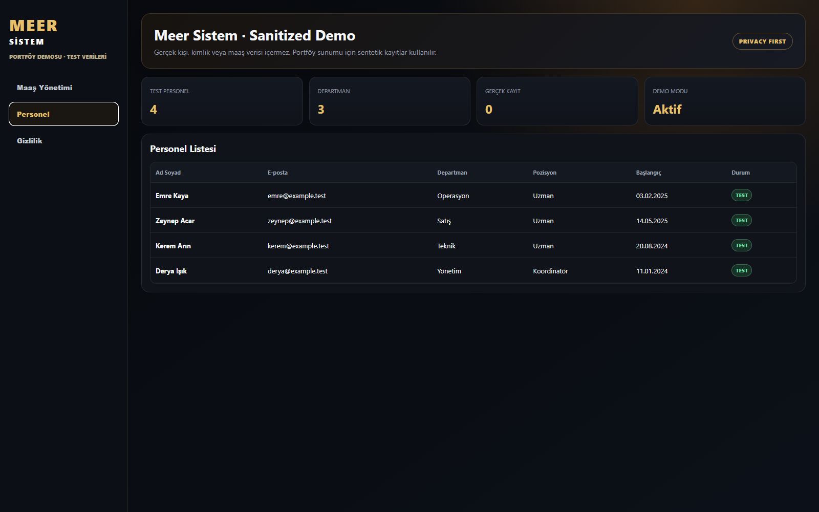Click the TEST badge in Derya Işık's row

click(x=741, y=270)
